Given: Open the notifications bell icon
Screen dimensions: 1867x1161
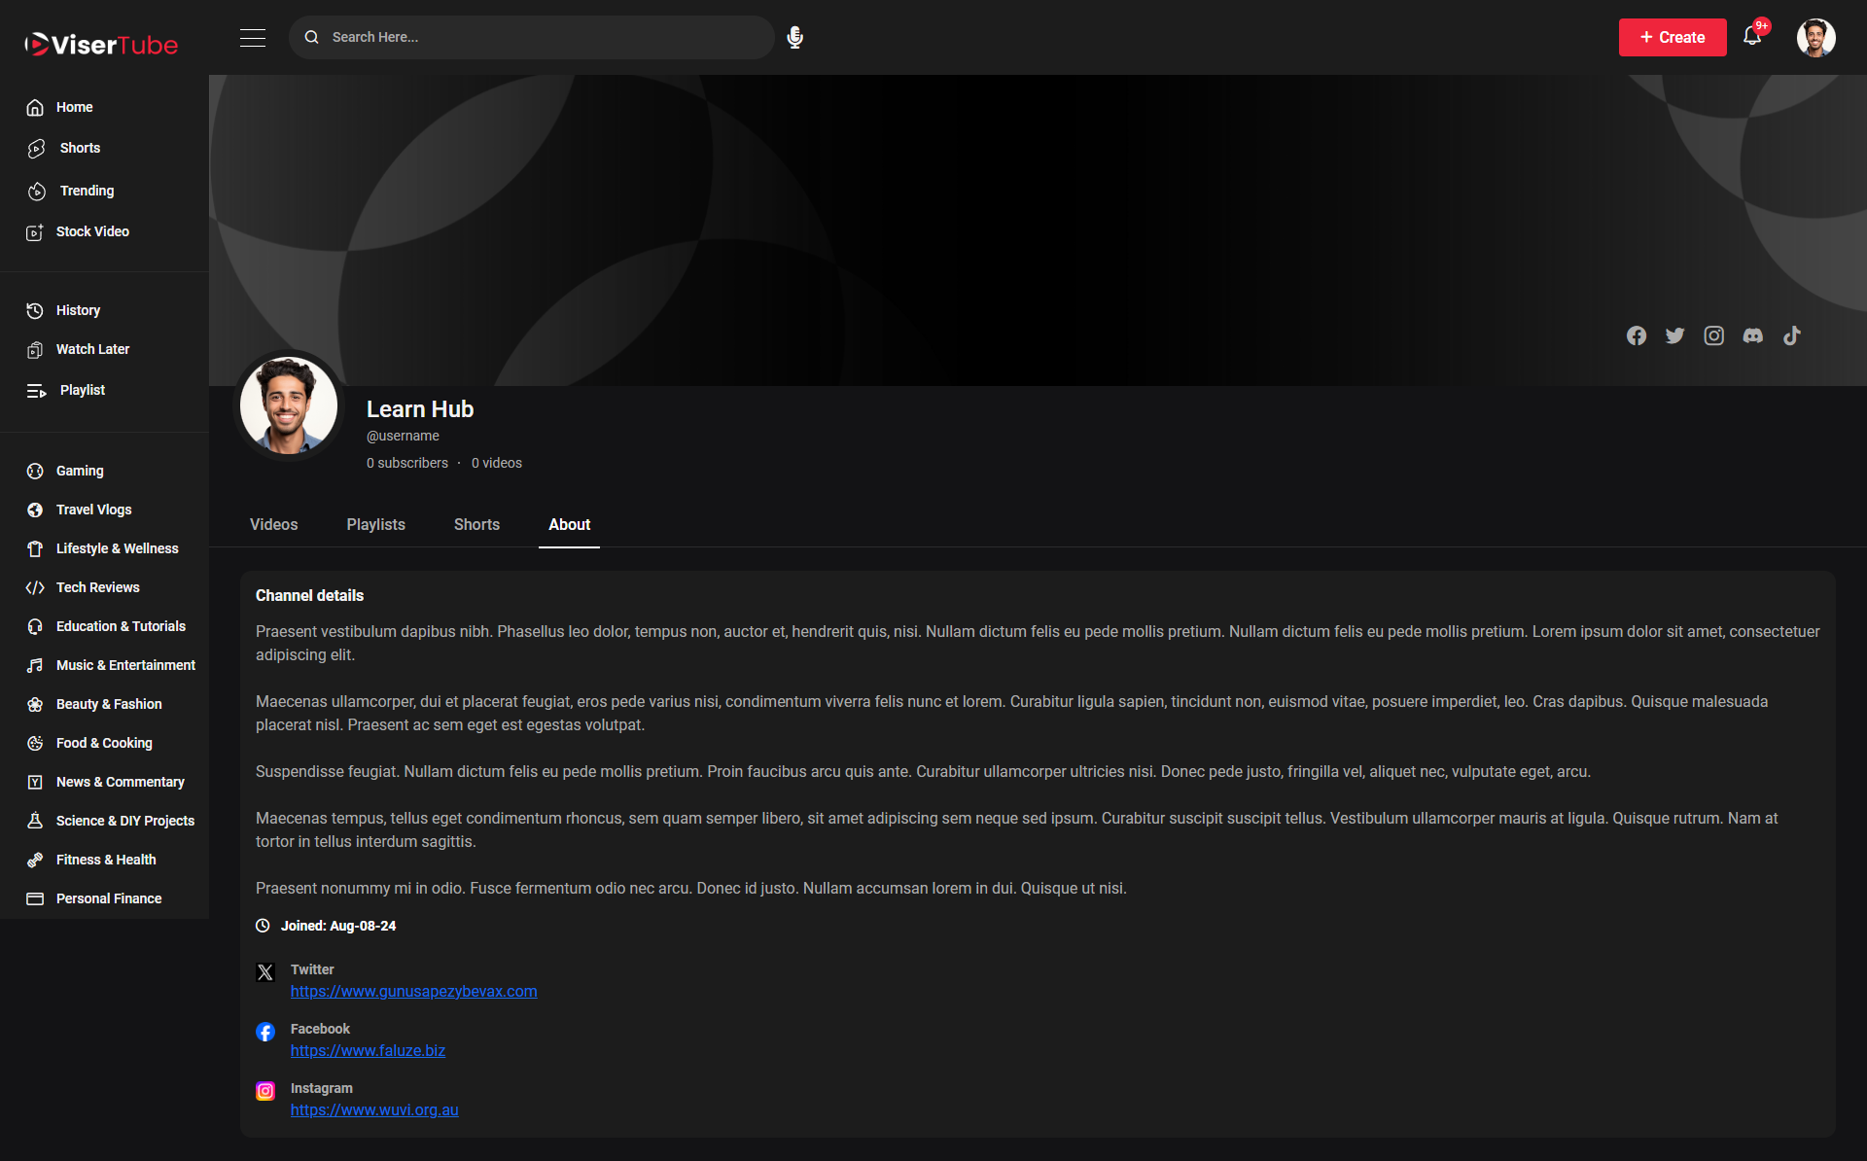Looking at the screenshot, I should pos(1751,37).
